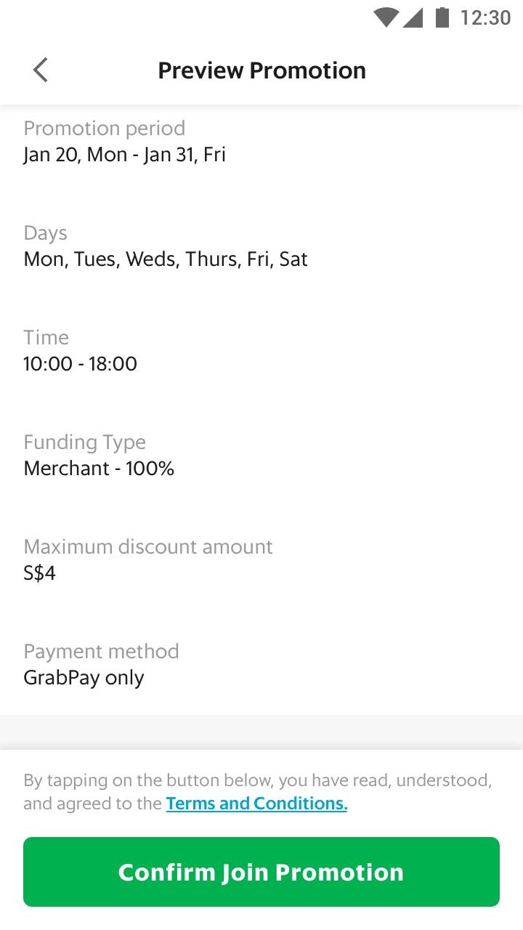Select the GrabPay only value
This screenshot has height=930, width=523.
coord(84,678)
